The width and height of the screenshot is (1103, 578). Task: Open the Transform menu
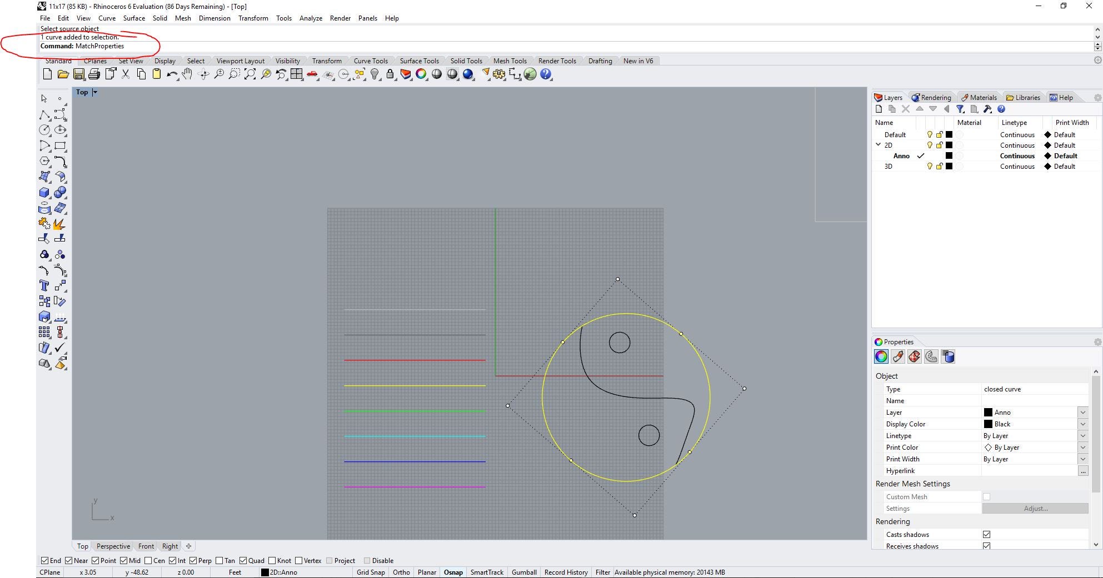253,18
